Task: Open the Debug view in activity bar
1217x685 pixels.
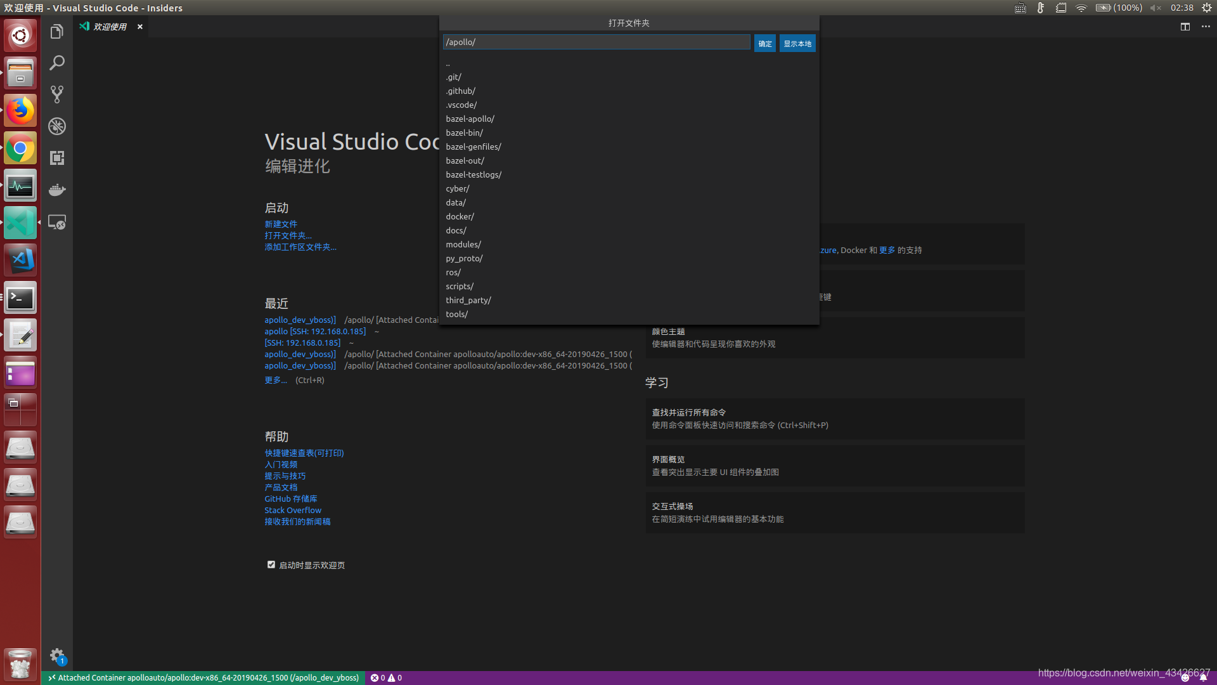Action: coord(57,126)
